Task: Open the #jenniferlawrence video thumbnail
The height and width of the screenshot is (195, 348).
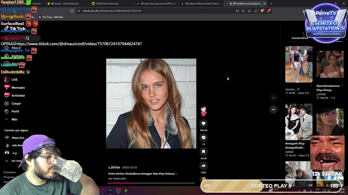Action: pos(330,64)
